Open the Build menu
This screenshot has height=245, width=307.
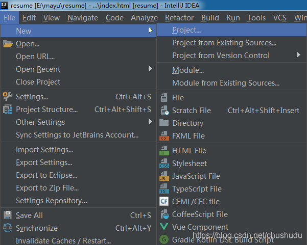point(210,18)
